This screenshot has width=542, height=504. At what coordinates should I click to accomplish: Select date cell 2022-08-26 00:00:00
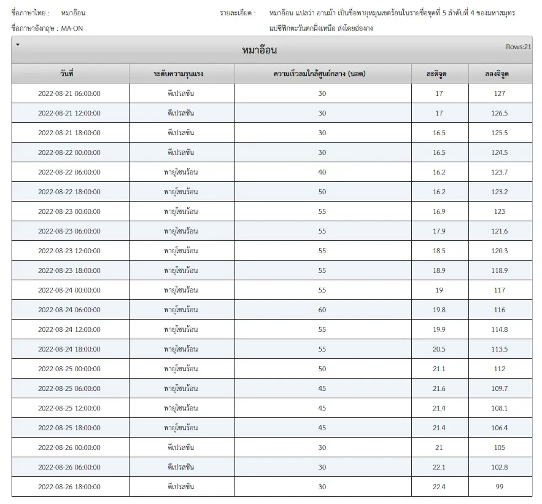pos(69,447)
